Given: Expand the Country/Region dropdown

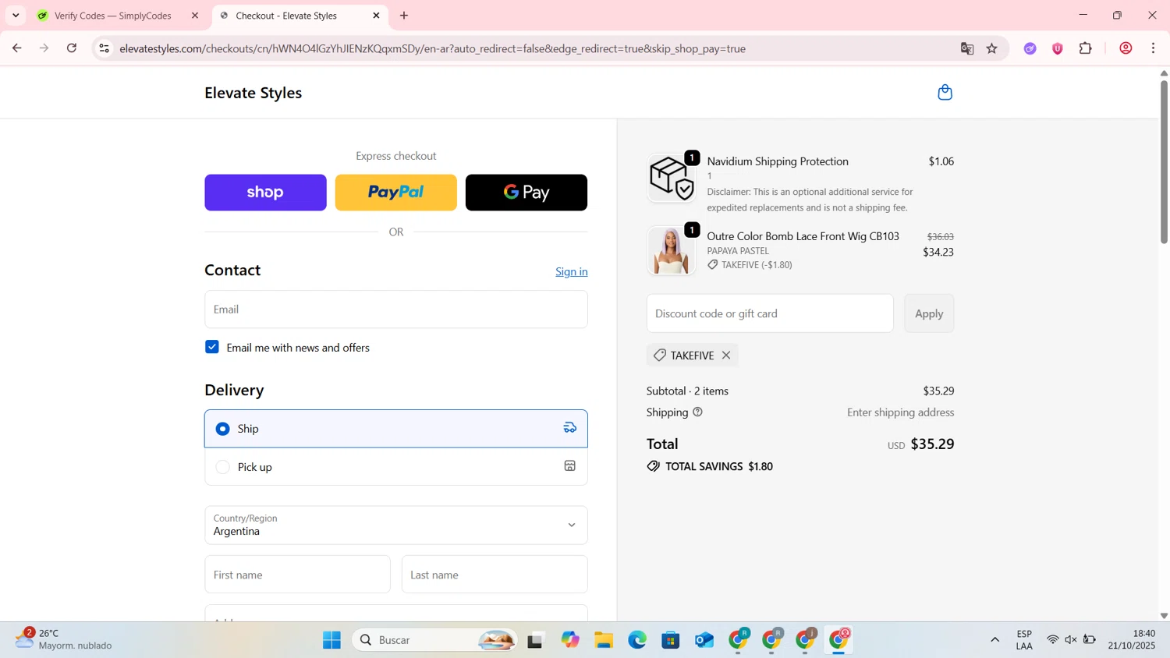Looking at the screenshot, I should [x=396, y=525].
